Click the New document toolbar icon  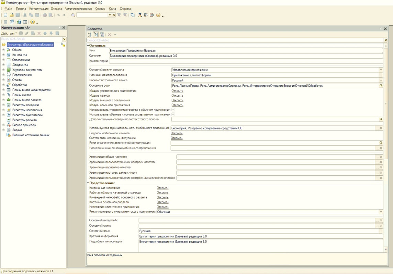point(5,15)
